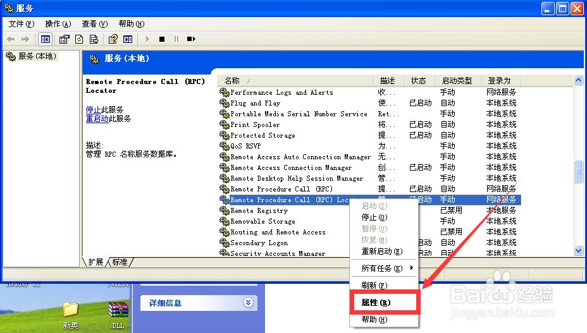Click the 重启动 link to restart service
The height and width of the screenshot is (333, 587).
97,119
